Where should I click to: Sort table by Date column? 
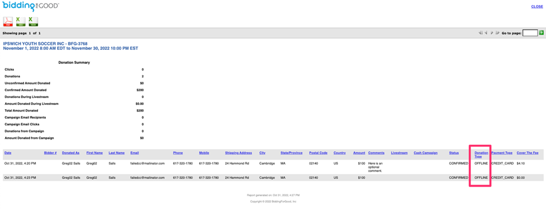tap(8, 153)
